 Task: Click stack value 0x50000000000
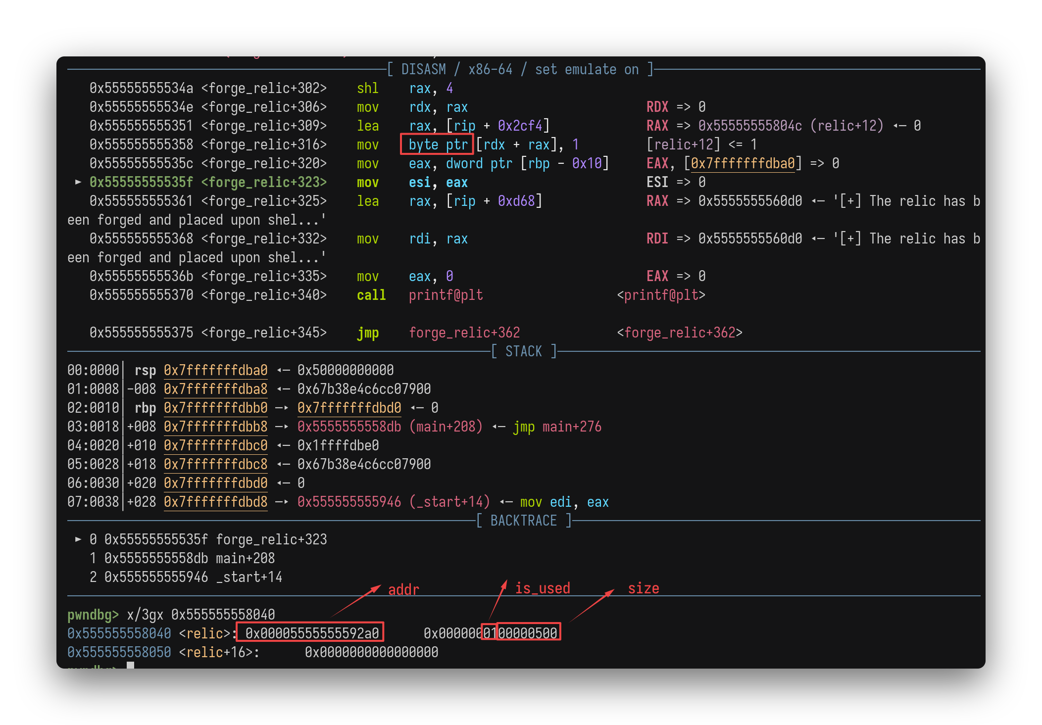(x=346, y=370)
